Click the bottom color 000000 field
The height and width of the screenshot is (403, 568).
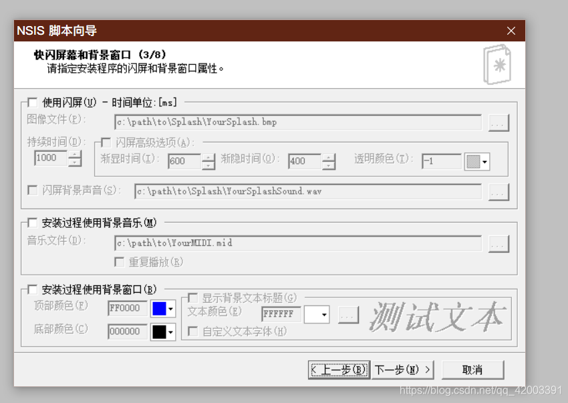click(128, 331)
